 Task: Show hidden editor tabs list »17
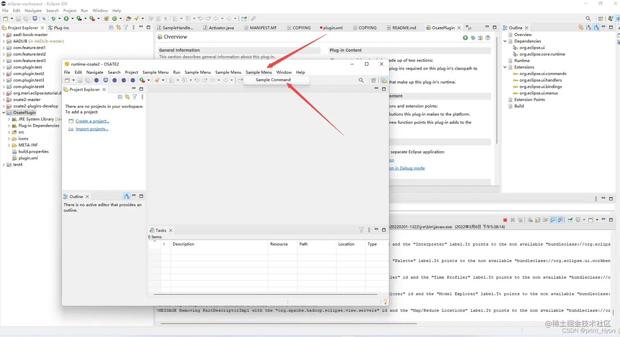469,28
